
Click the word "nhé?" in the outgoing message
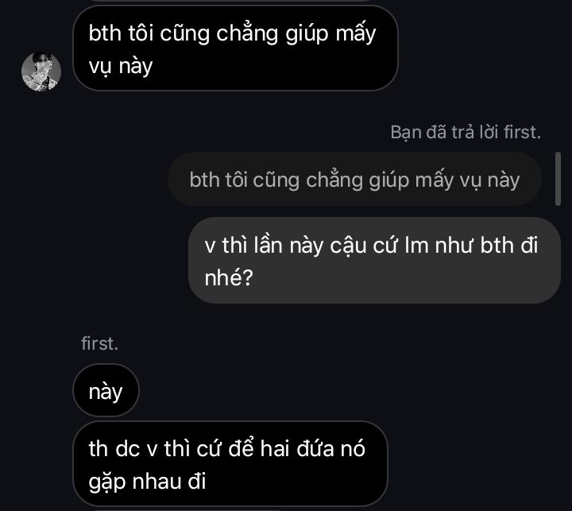point(229,278)
